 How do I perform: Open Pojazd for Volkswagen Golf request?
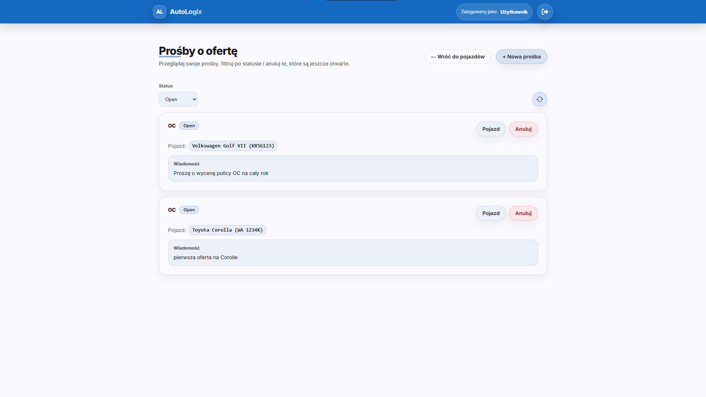[x=491, y=129]
